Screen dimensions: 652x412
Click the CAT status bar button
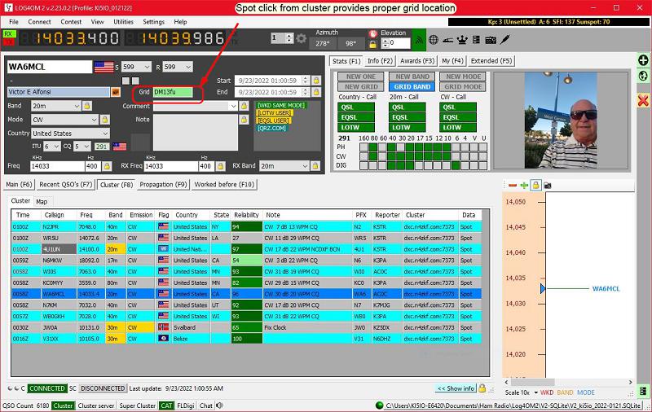point(166,405)
